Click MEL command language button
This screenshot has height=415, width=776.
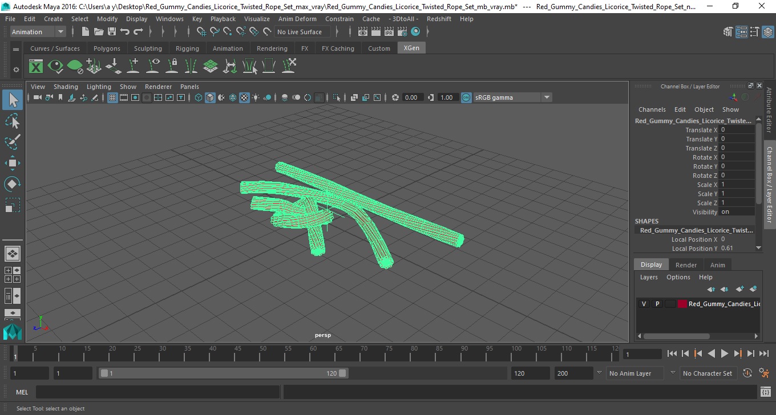tap(22, 392)
